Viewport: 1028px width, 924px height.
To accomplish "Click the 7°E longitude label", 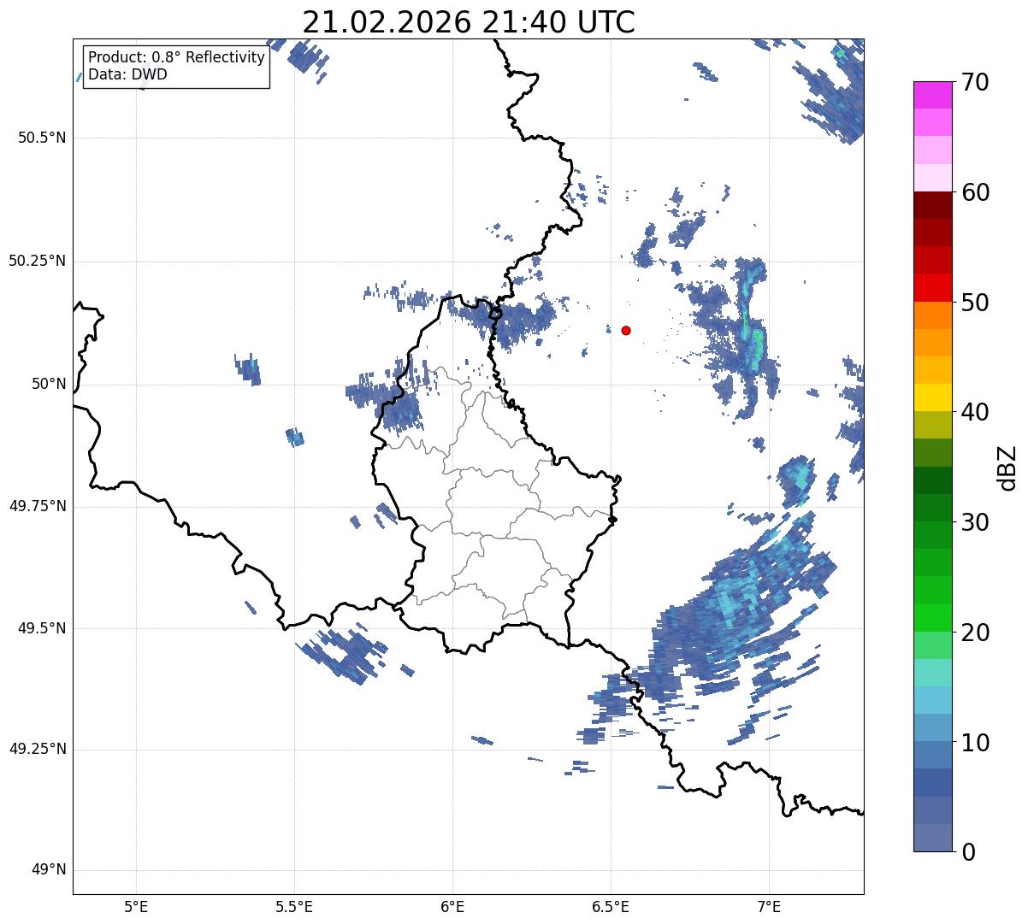I will pyautogui.click(x=769, y=908).
